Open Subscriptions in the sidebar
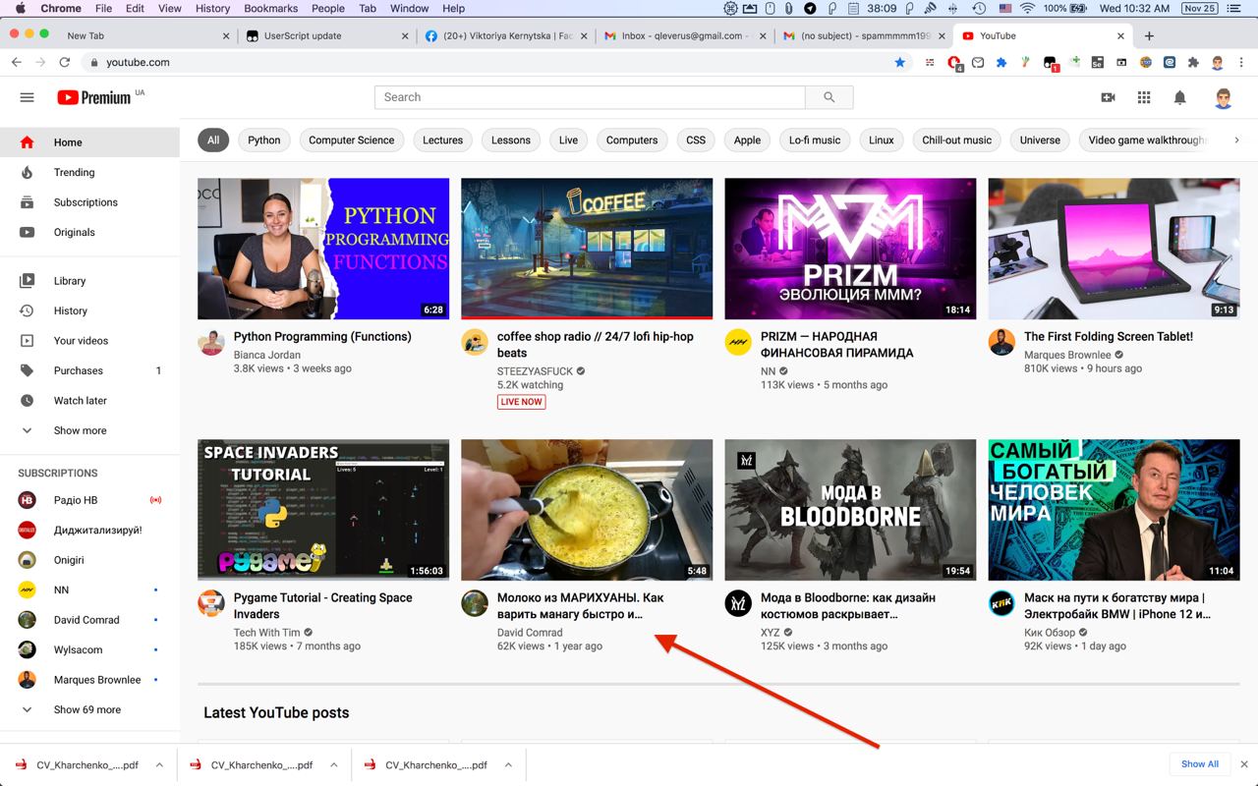This screenshot has height=786, width=1258. point(89,202)
